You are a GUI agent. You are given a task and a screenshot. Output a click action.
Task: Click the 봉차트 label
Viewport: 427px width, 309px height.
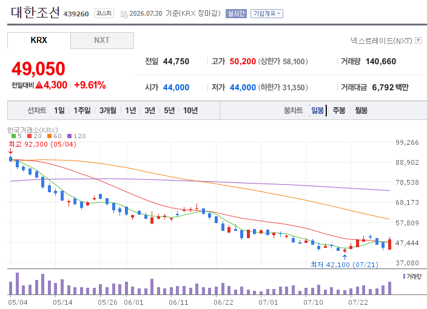[x=294, y=110]
